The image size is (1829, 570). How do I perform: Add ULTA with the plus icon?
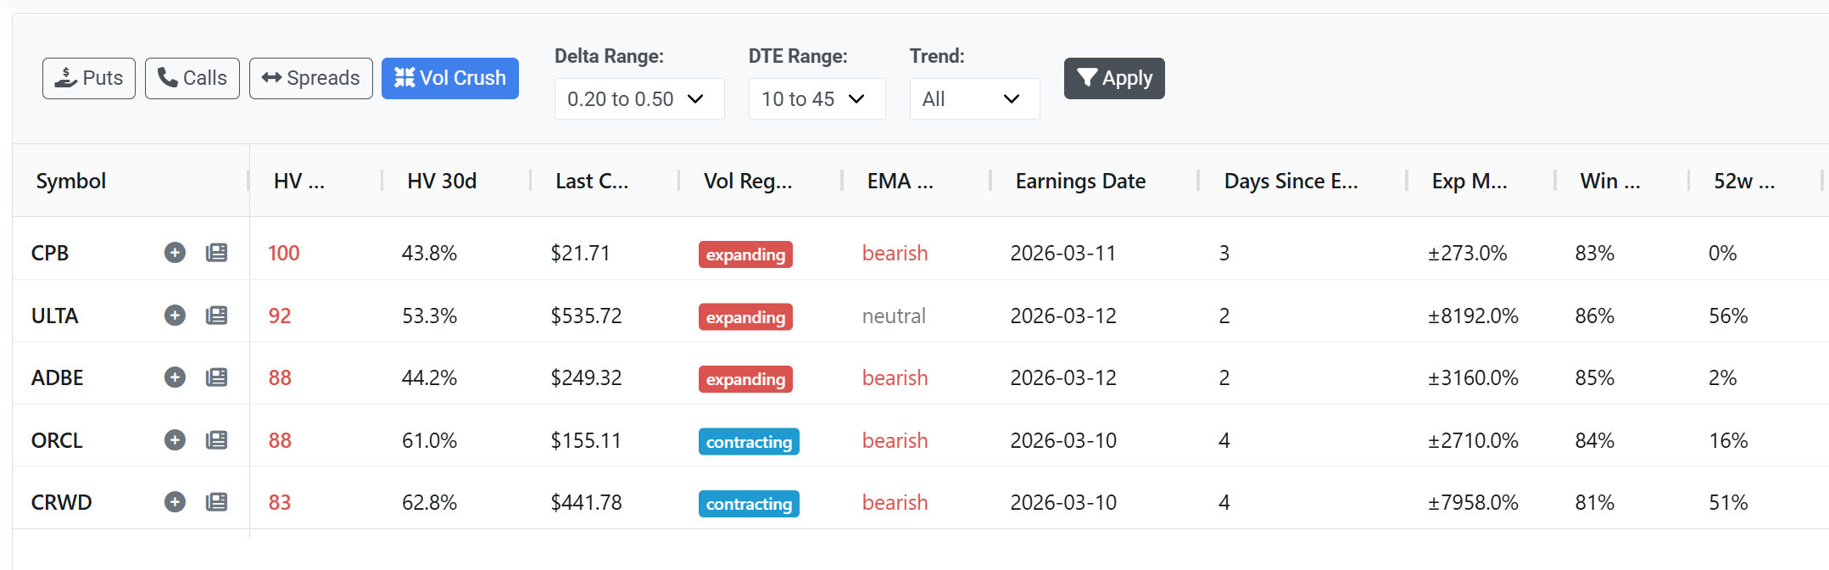[x=175, y=316]
